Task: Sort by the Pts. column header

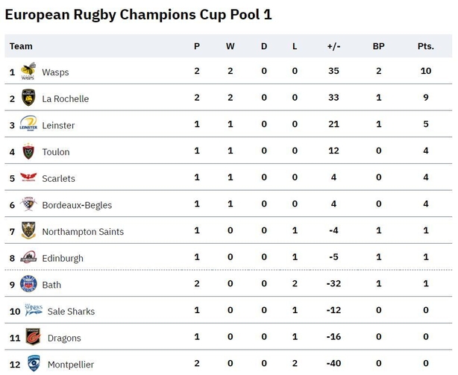Action: pos(426,46)
